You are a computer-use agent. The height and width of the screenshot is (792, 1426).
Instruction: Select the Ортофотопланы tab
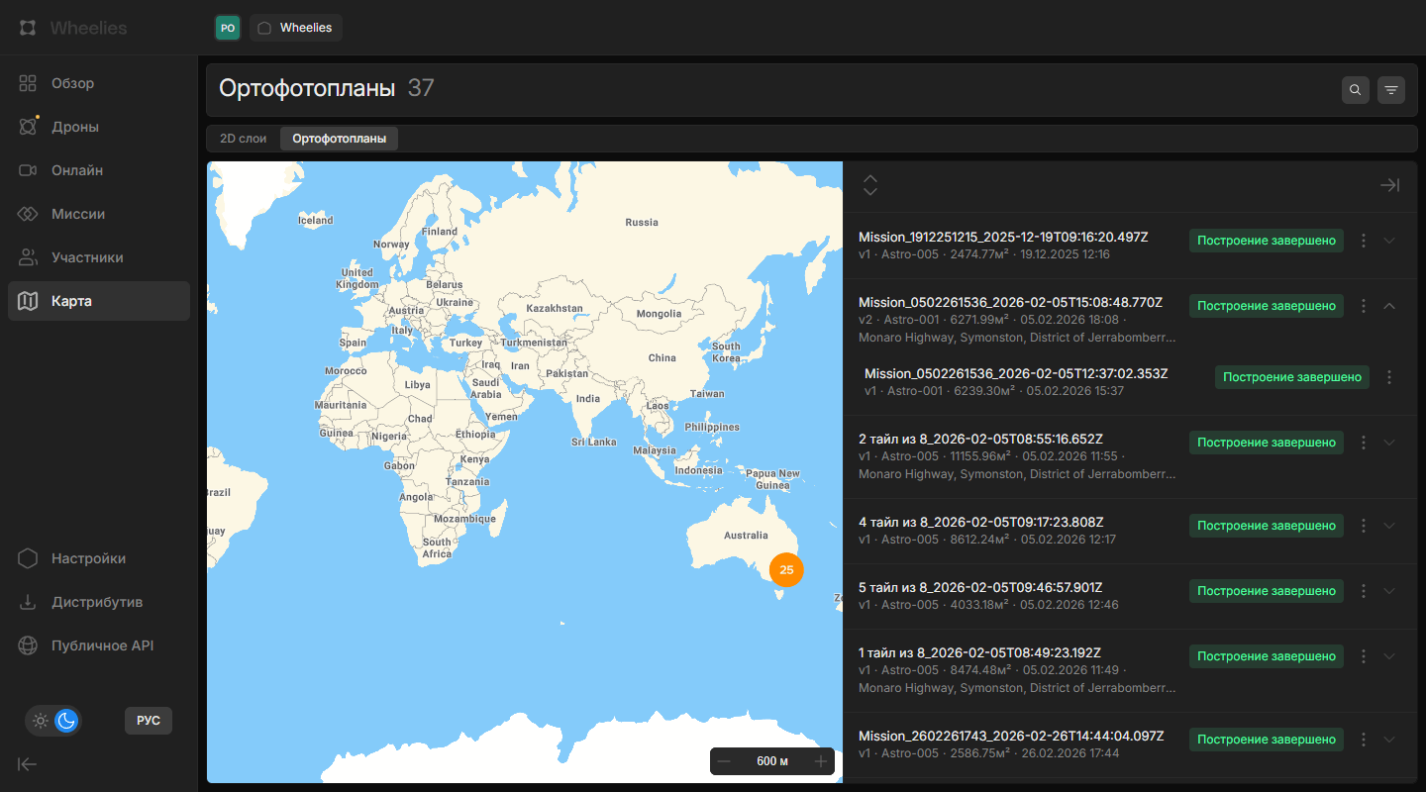click(339, 139)
